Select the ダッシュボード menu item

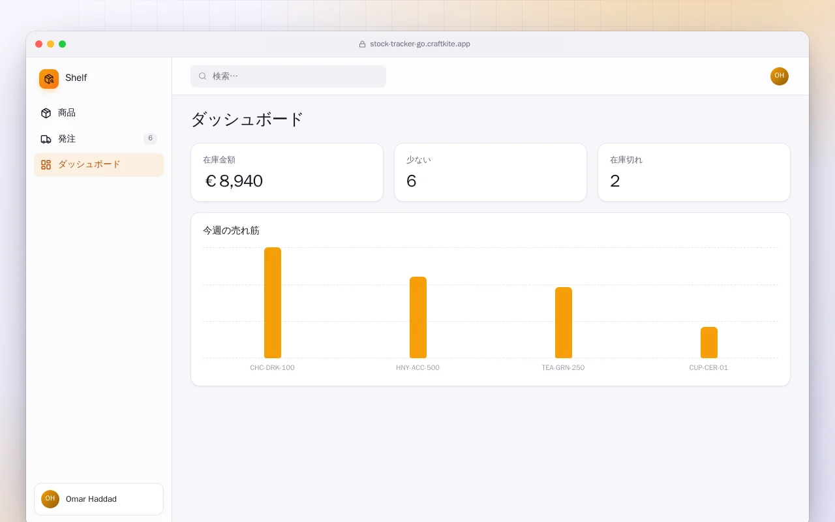(99, 165)
